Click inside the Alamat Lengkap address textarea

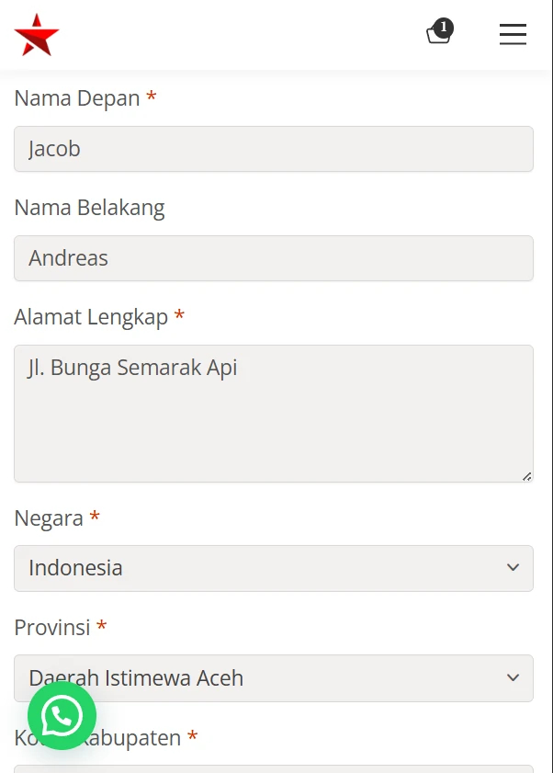274,414
